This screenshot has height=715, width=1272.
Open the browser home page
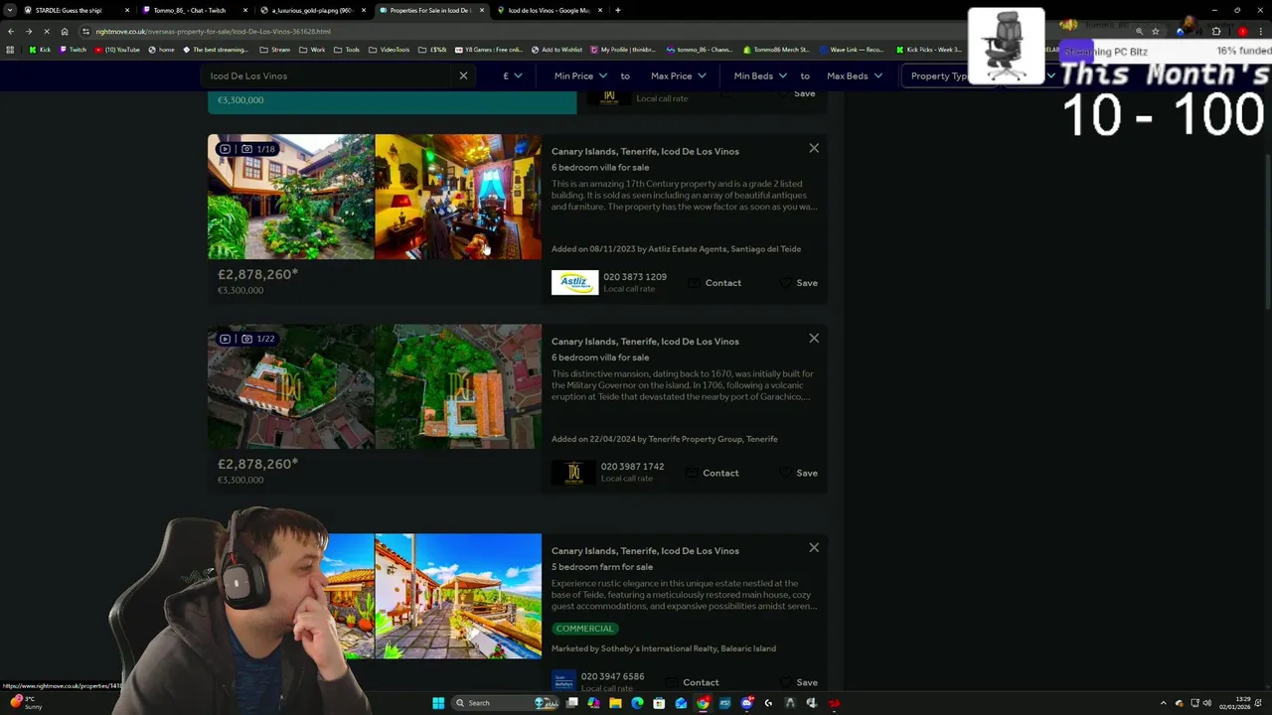[x=65, y=31]
